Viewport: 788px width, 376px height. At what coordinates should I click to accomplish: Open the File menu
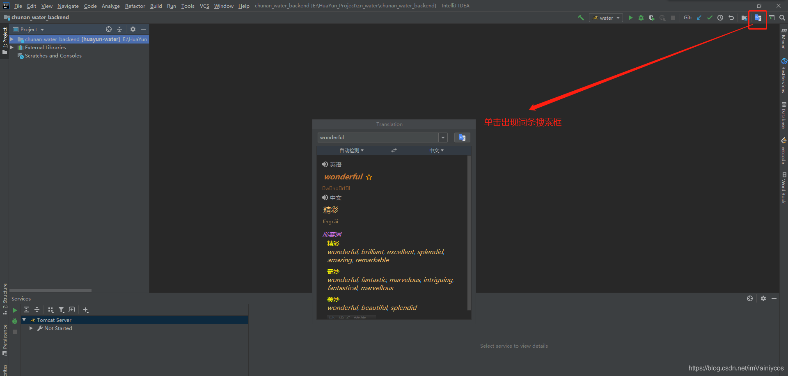pos(18,6)
